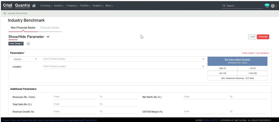Open the Analytics menu

pos(98,6)
